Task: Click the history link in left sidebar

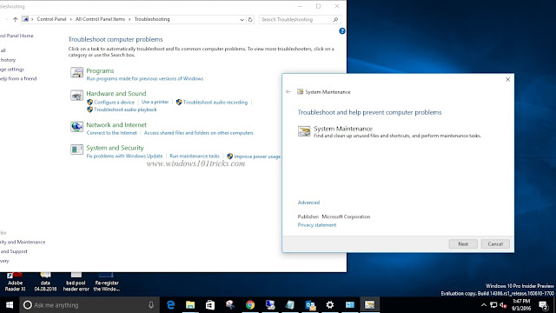Action: pos(8,60)
